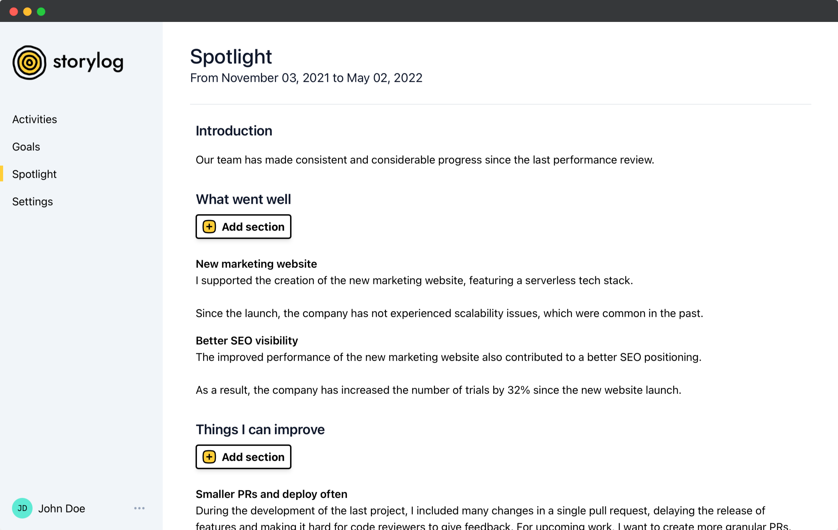This screenshot has height=530, width=838.
Task: Click the Better SEO visibility heading
Action: [x=247, y=341]
